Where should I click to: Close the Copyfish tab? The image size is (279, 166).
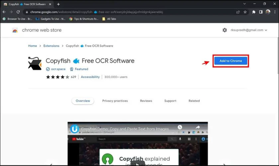tap(50, 4)
